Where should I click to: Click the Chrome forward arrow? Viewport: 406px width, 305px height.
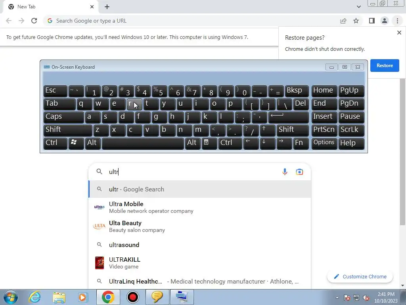[21, 21]
